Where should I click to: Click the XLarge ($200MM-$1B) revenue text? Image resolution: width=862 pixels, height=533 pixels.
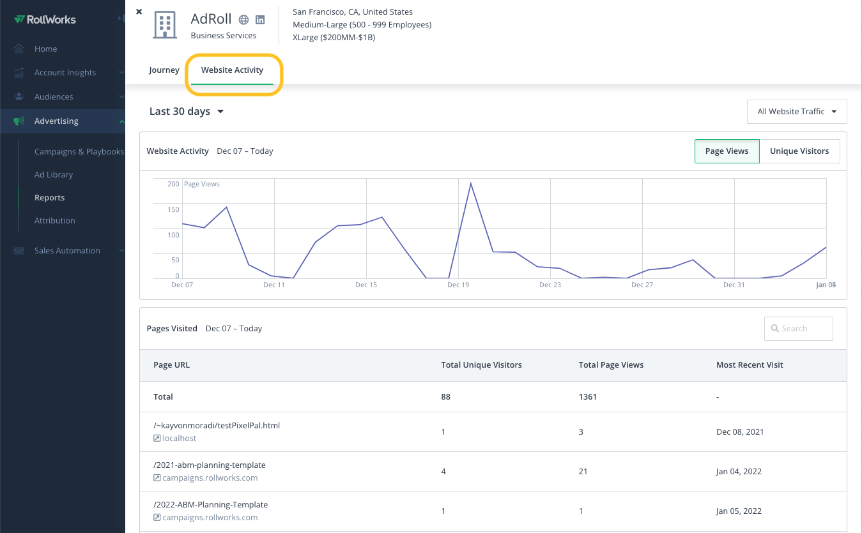pyautogui.click(x=334, y=38)
